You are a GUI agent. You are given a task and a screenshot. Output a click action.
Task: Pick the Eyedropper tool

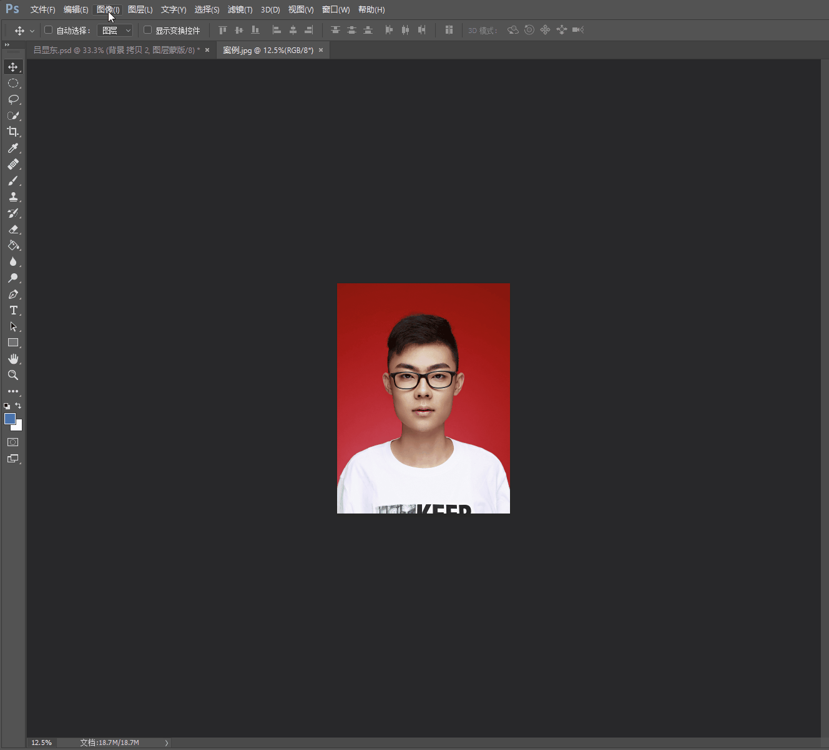coord(13,148)
